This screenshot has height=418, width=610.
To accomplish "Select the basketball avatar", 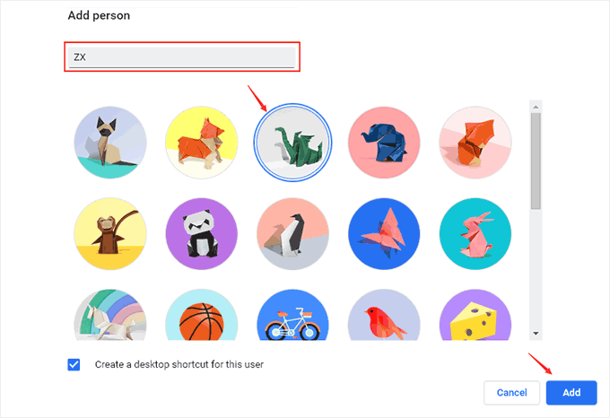I will [x=202, y=314].
